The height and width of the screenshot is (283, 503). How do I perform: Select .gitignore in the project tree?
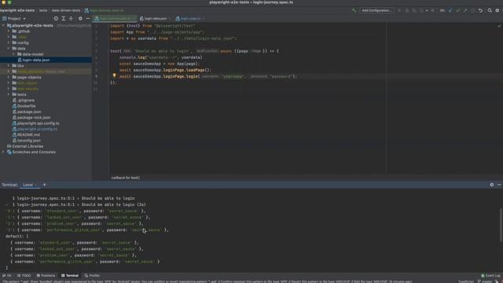(x=26, y=101)
